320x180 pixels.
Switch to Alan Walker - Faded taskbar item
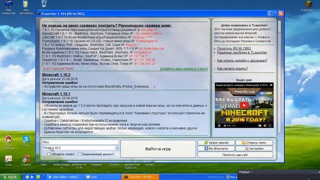65,177
